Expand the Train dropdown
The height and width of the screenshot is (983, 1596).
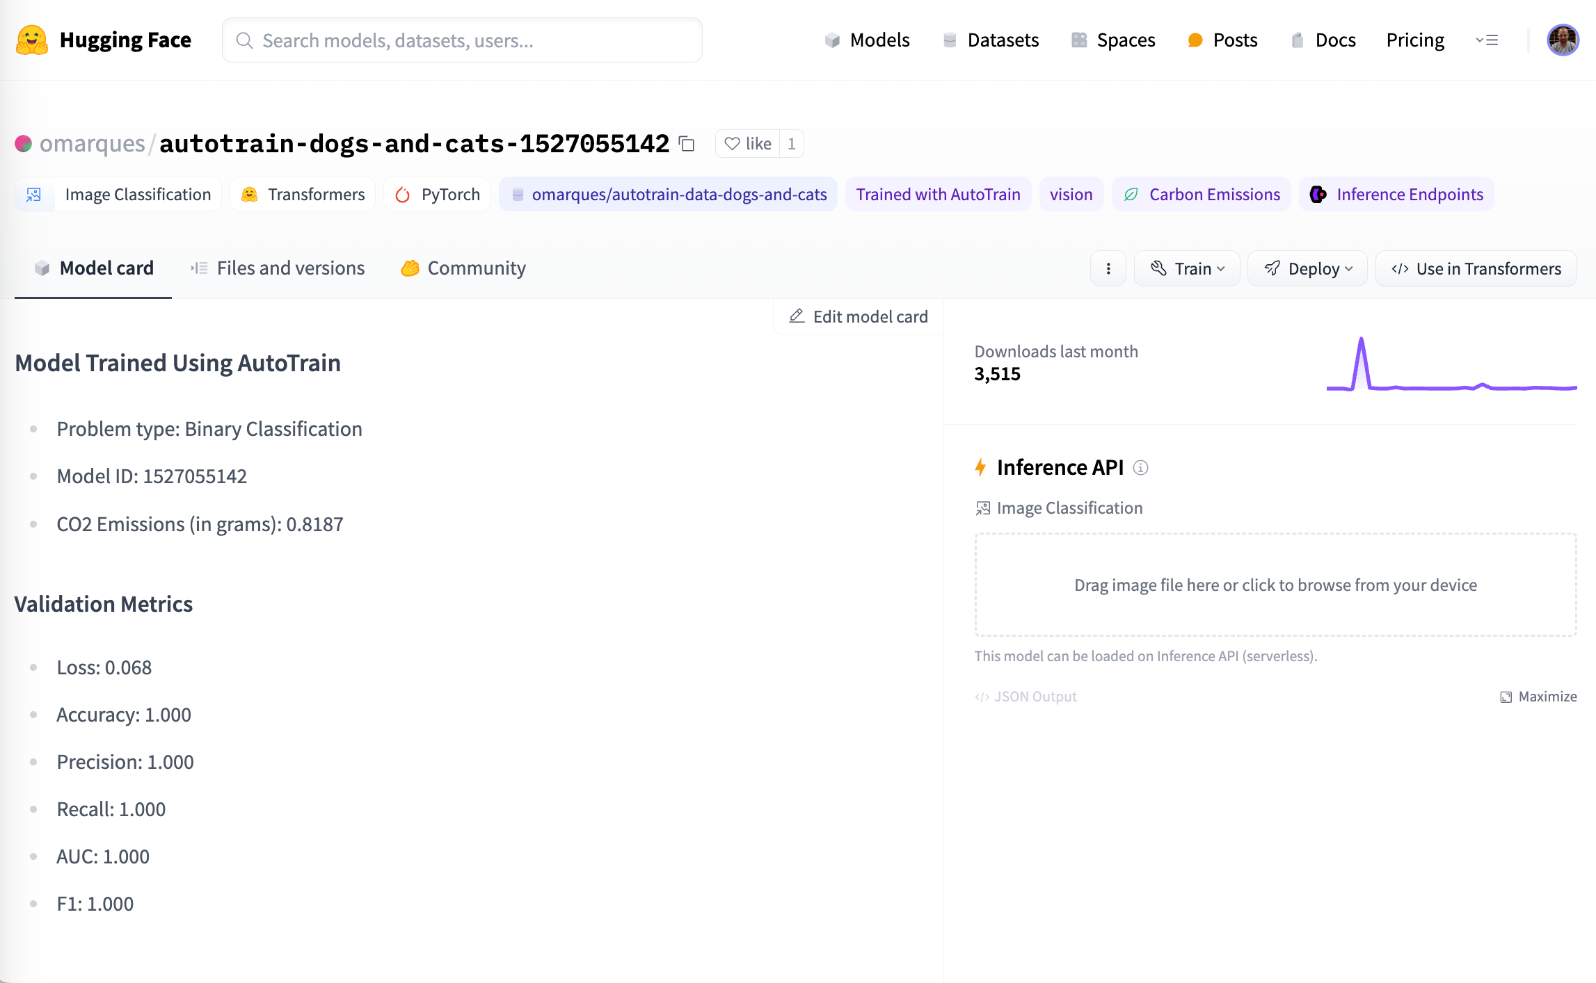tap(1187, 268)
